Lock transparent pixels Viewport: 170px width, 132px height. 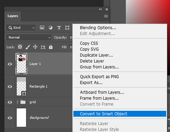20,47
